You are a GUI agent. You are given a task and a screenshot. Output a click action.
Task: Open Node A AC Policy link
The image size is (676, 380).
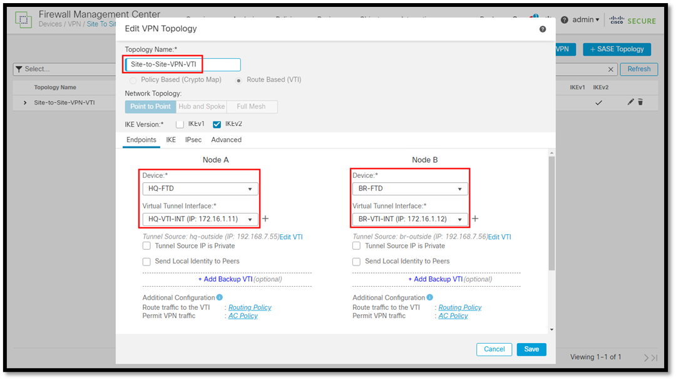click(x=243, y=316)
